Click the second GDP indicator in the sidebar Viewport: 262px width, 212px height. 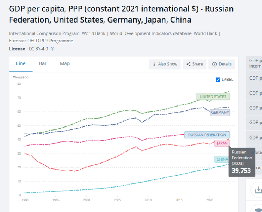[x=255, y=78]
